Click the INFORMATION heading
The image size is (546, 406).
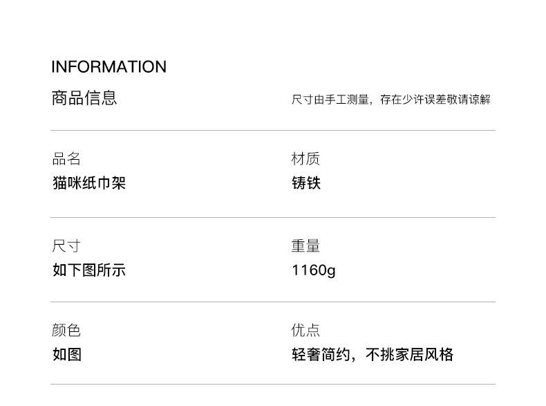[x=109, y=67]
